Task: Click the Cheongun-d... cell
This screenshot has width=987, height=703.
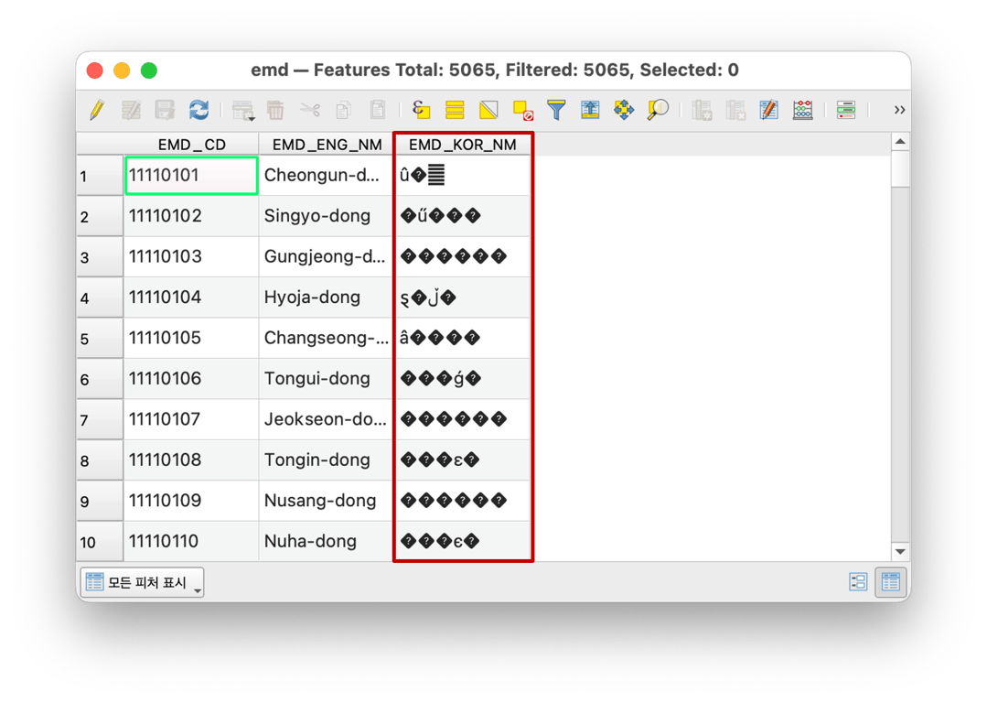Action: point(327,175)
